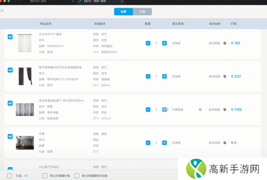Increase quantity of SHENGDIYA 窗帘 item
Image resolution: width=267 pixels, height=180 pixels.
coord(164,43)
